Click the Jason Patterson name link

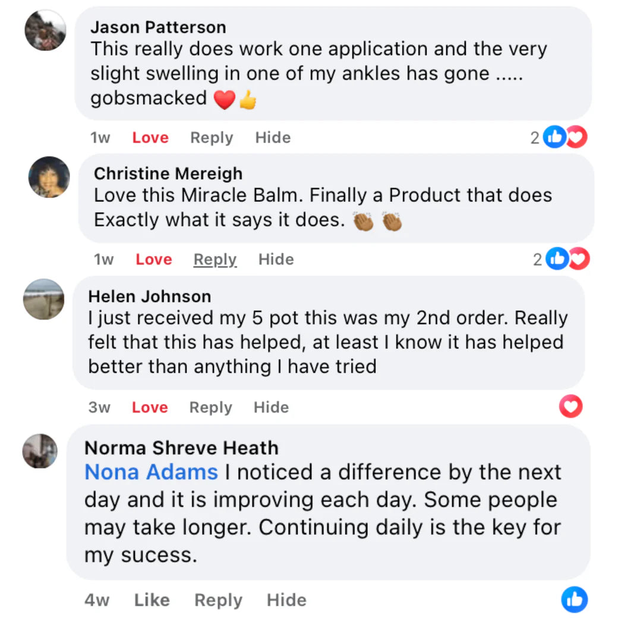[x=158, y=27]
